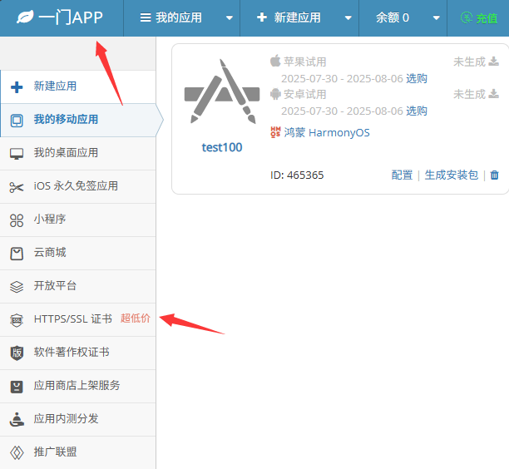The image size is (509, 469).
Task: Click download icon in 安卓试用 row
Action: 493,94
